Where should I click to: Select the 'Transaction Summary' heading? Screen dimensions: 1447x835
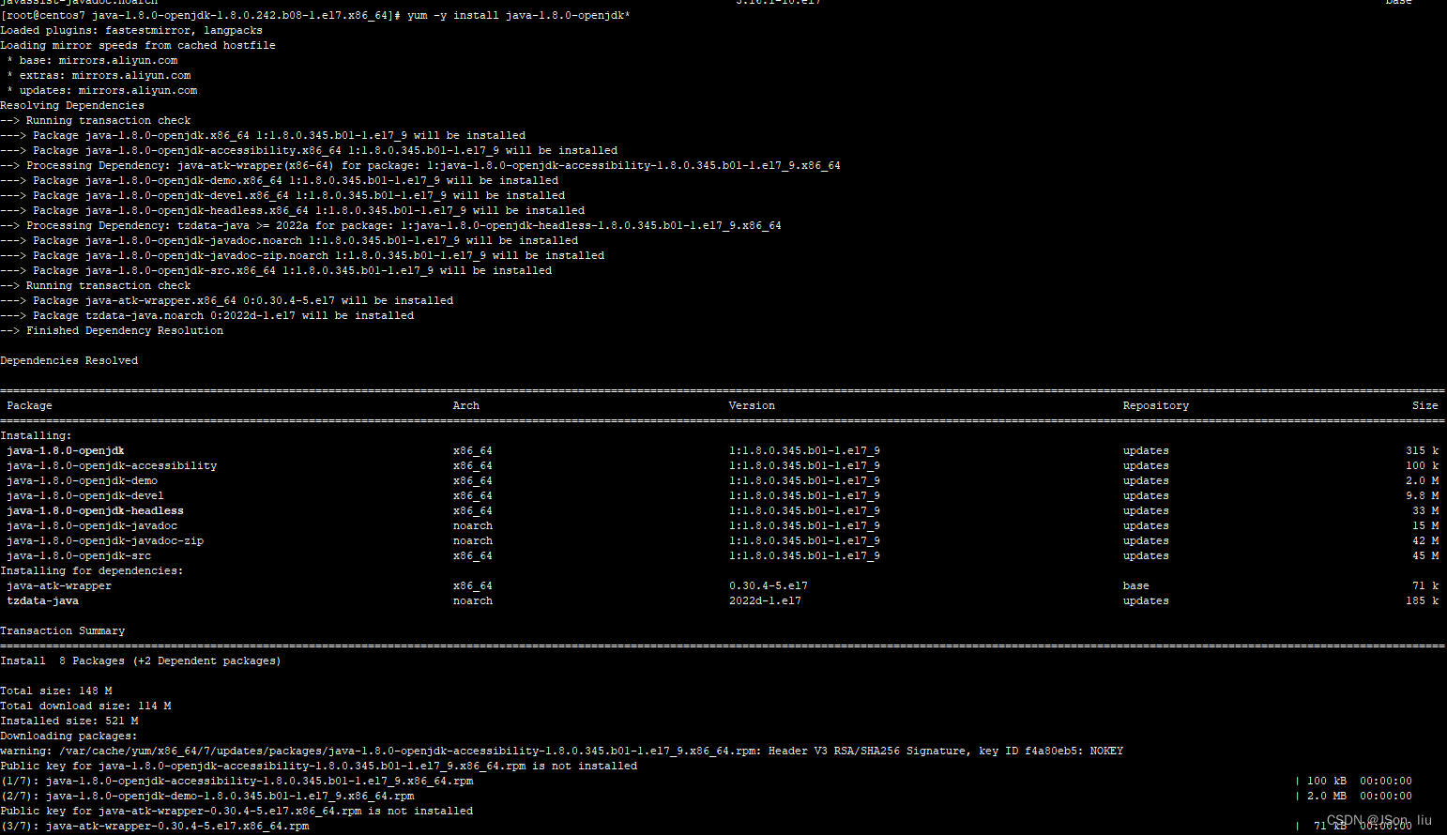[x=63, y=631]
